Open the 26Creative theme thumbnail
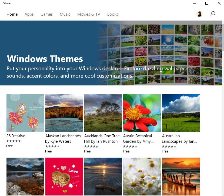The image size is (224, 196). [25, 113]
